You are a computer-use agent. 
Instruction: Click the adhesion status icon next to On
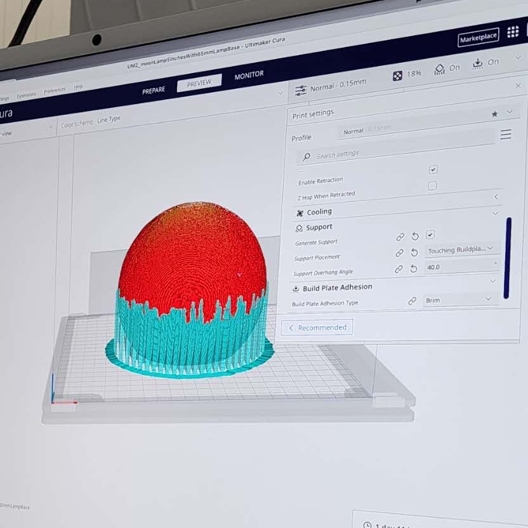pos(478,65)
